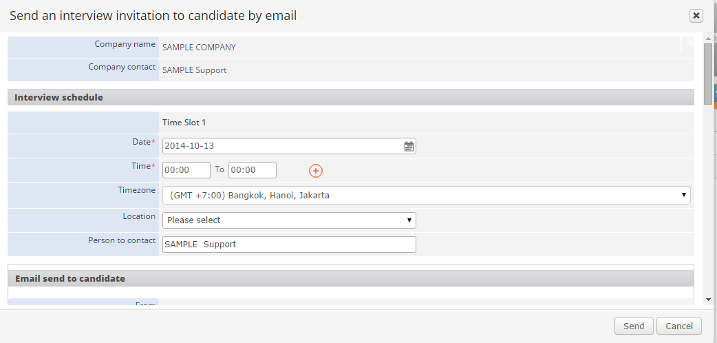
Task: Click the Person to contact text box
Action: tap(289, 245)
